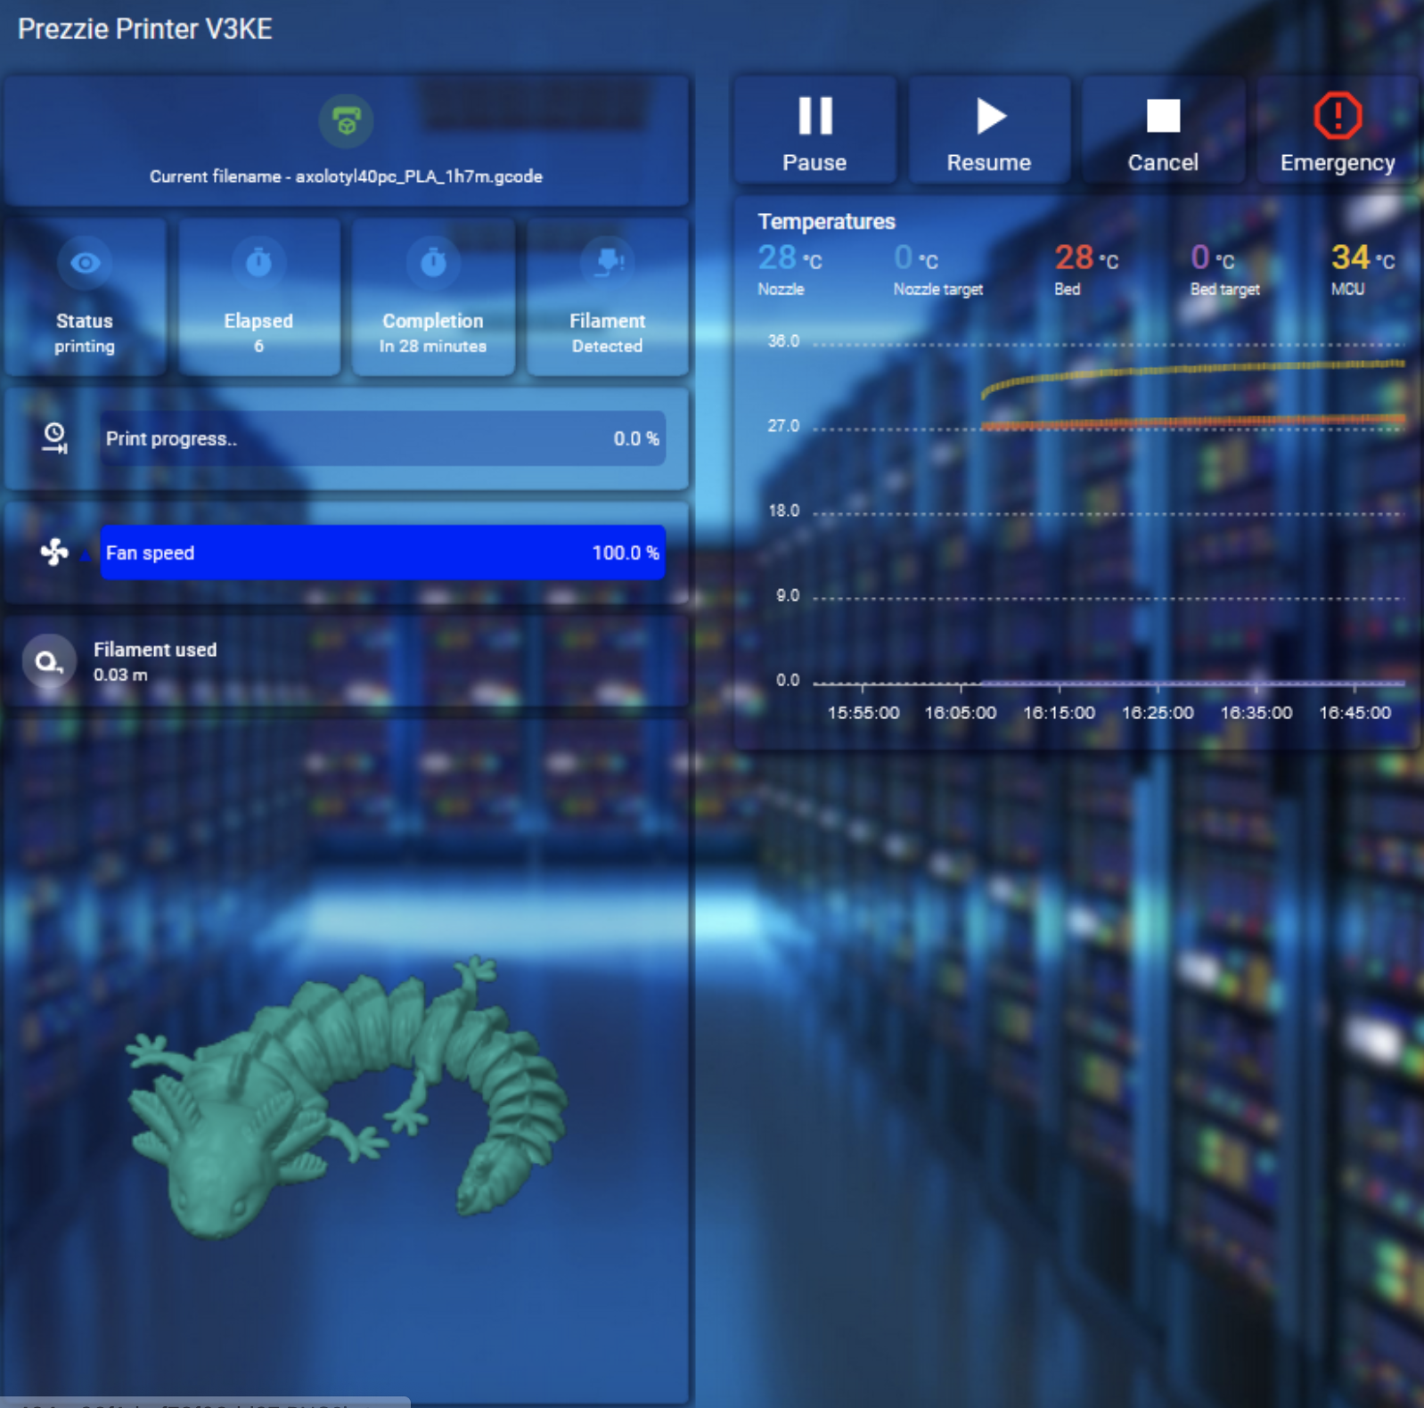Screen dimensions: 1424x1408
Task: Click the timer icon on Completion card
Action: click(433, 263)
